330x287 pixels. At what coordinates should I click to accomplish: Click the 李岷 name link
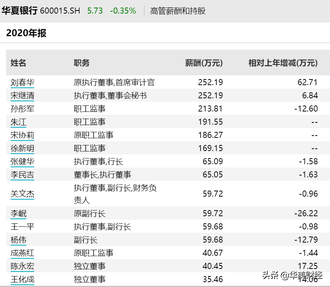[18, 214]
